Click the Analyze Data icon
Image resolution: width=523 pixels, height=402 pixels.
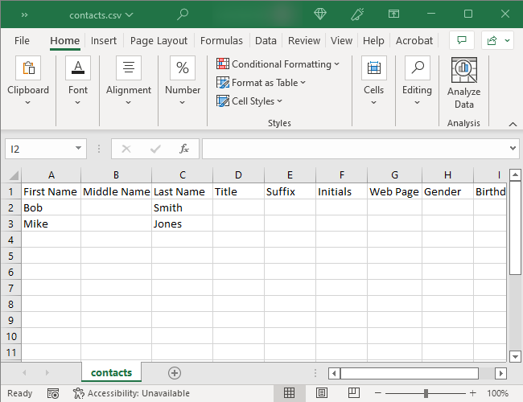point(463,71)
